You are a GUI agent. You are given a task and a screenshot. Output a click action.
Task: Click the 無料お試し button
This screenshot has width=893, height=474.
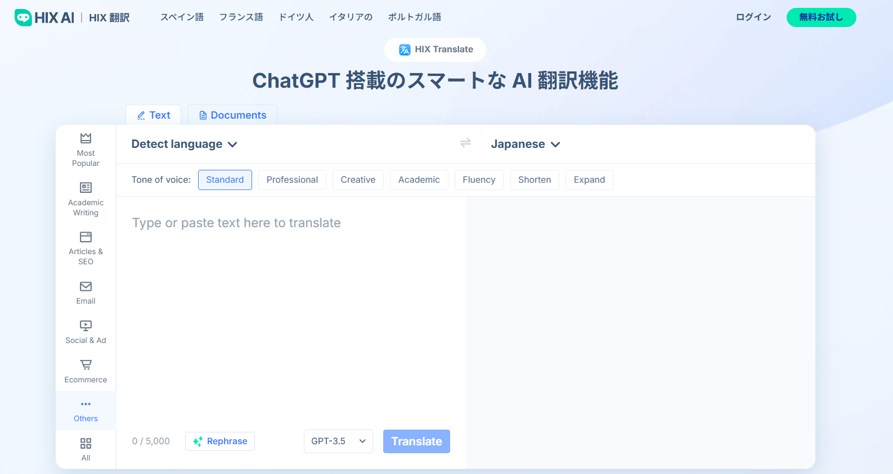tap(821, 17)
